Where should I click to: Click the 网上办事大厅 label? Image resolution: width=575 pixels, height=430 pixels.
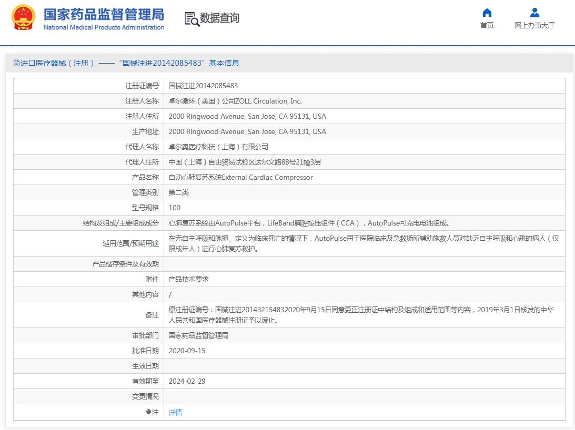click(534, 25)
